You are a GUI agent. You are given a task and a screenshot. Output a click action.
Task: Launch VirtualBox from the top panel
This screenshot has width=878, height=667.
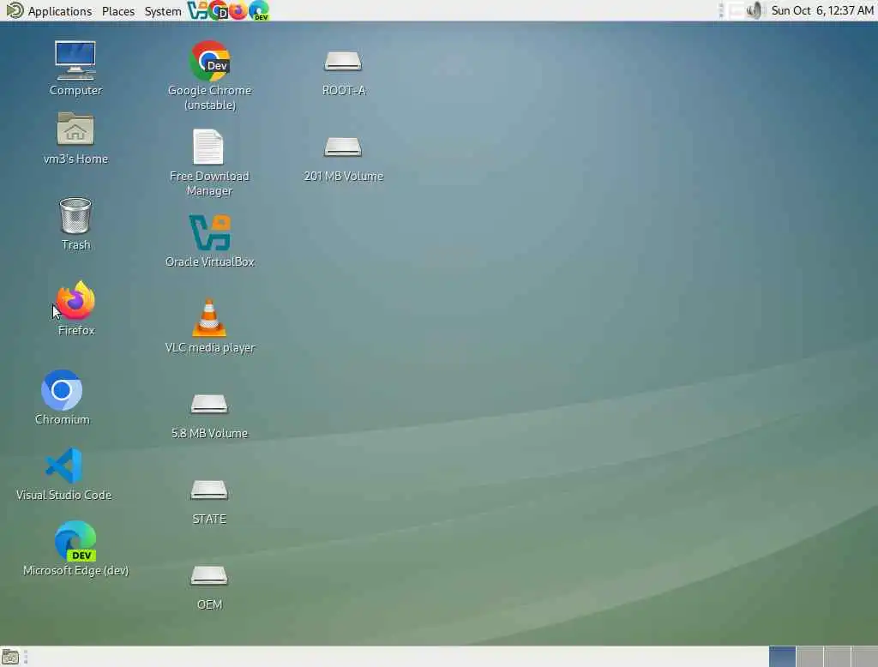click(x=197, y=10)
